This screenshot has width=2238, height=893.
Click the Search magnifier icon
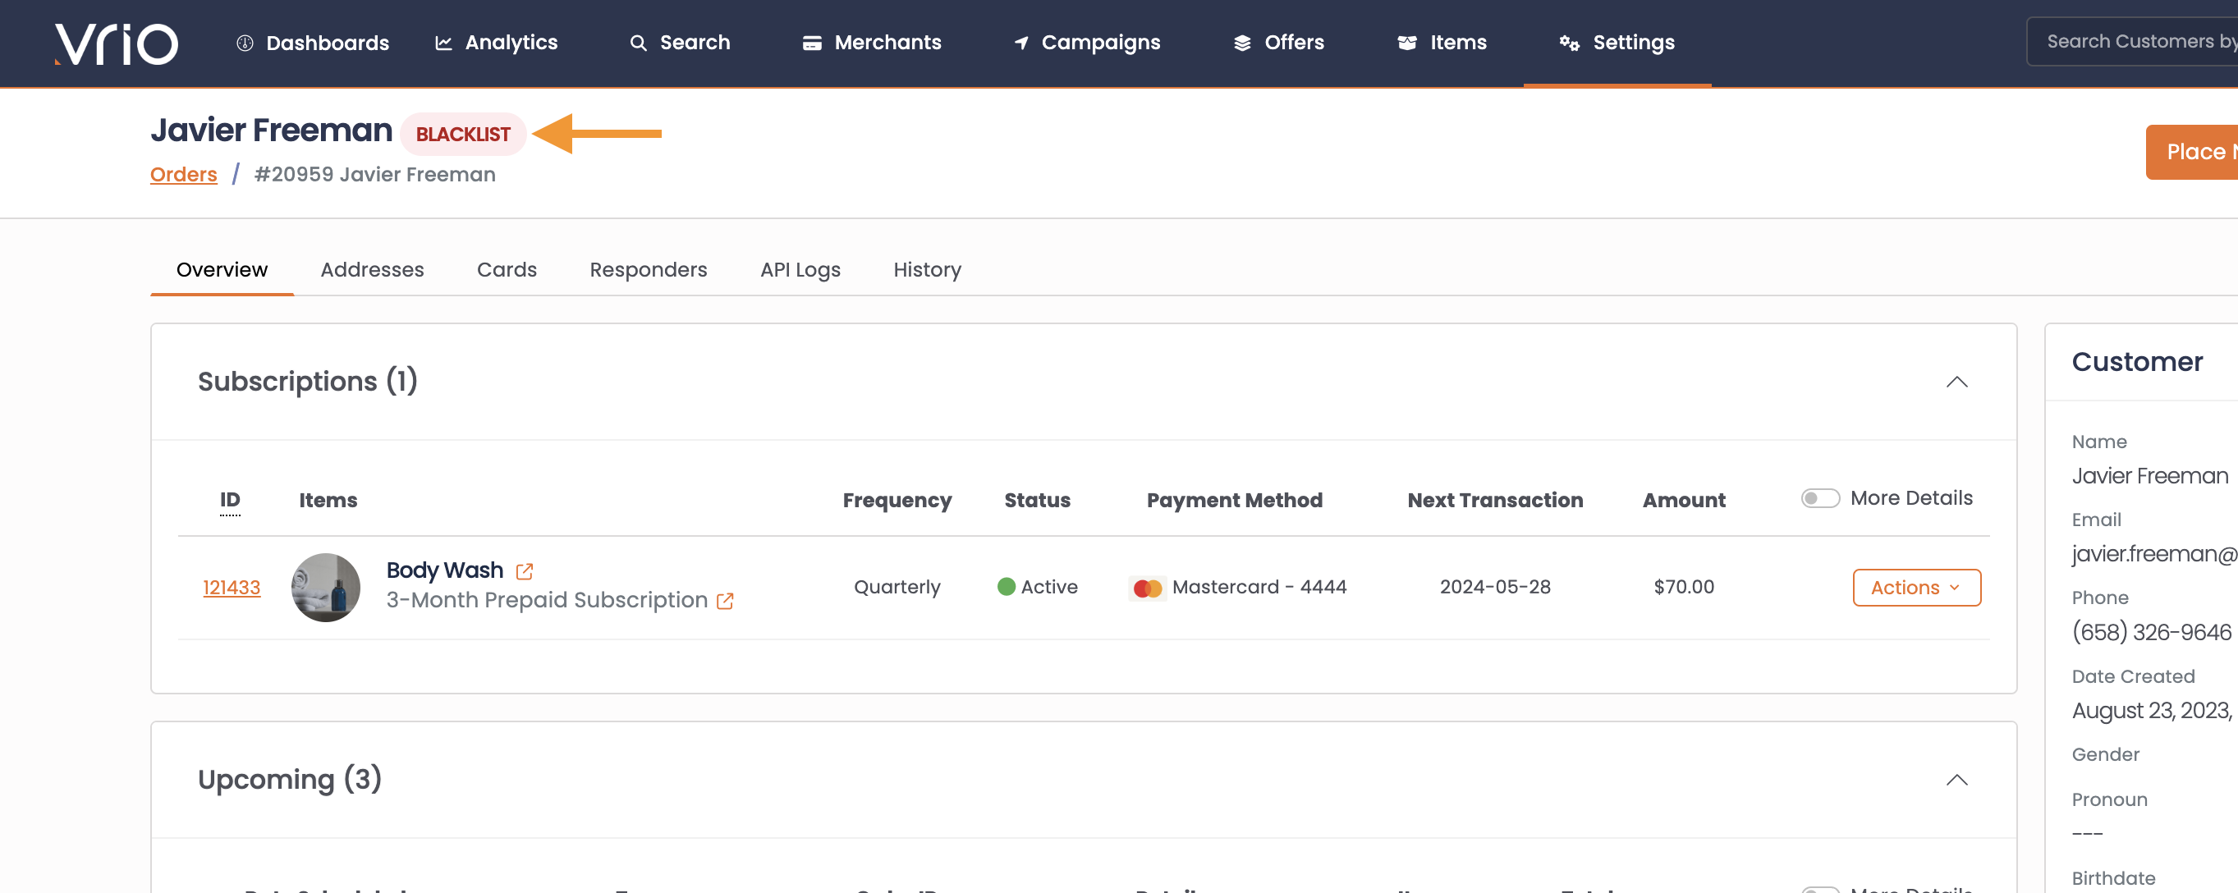pyautogui.click(x=638, y=43)
